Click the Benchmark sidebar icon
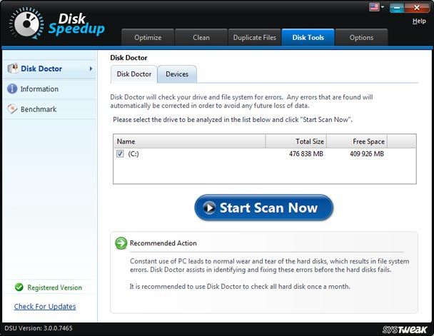434x336 pixels. pyautogui.click(x=12, y=109)
